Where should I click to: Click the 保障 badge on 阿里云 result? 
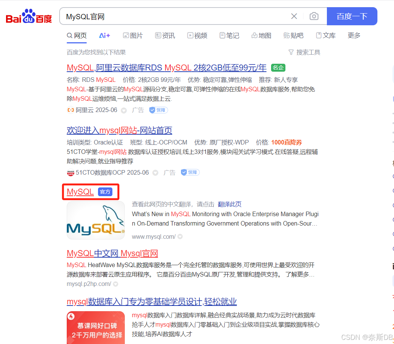[159, 110]
